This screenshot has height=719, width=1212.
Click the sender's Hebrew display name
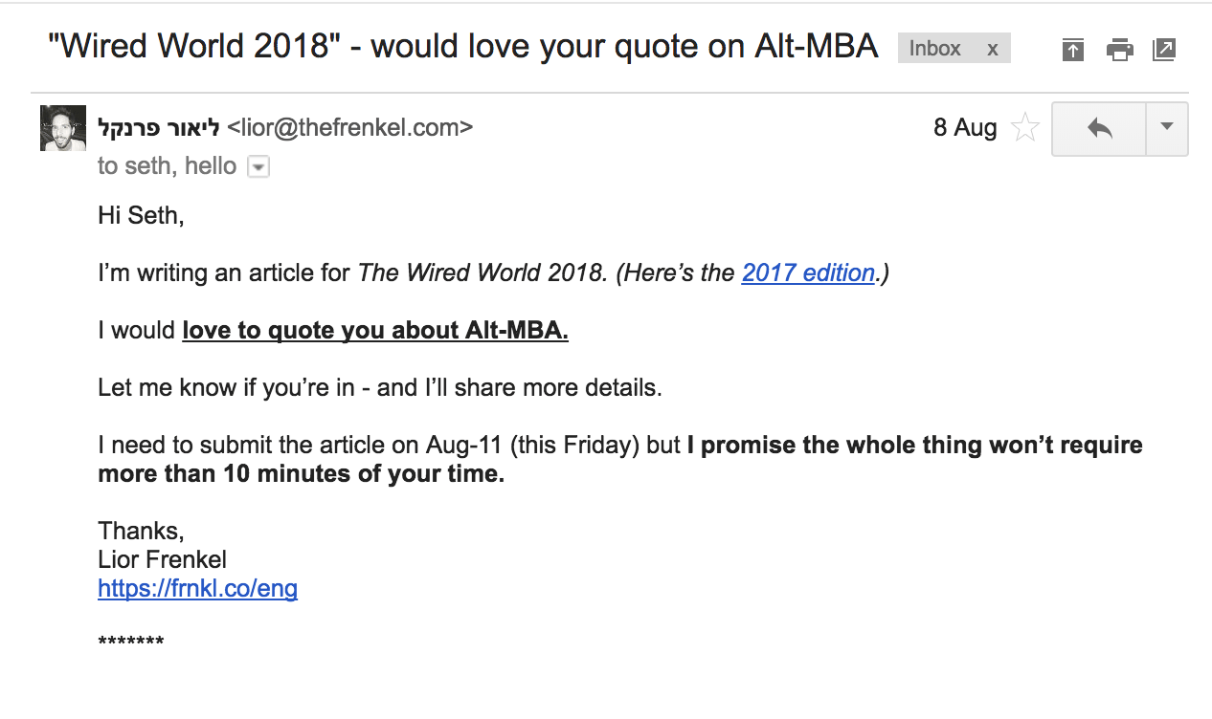tap(159, 128)
